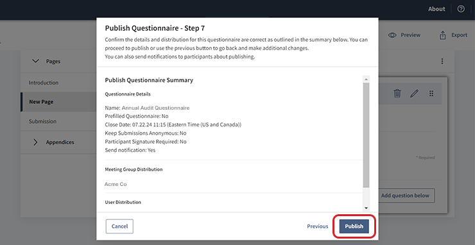Publish the questionnaire
This screenshot has height=245, width=475.
[354, 226]
